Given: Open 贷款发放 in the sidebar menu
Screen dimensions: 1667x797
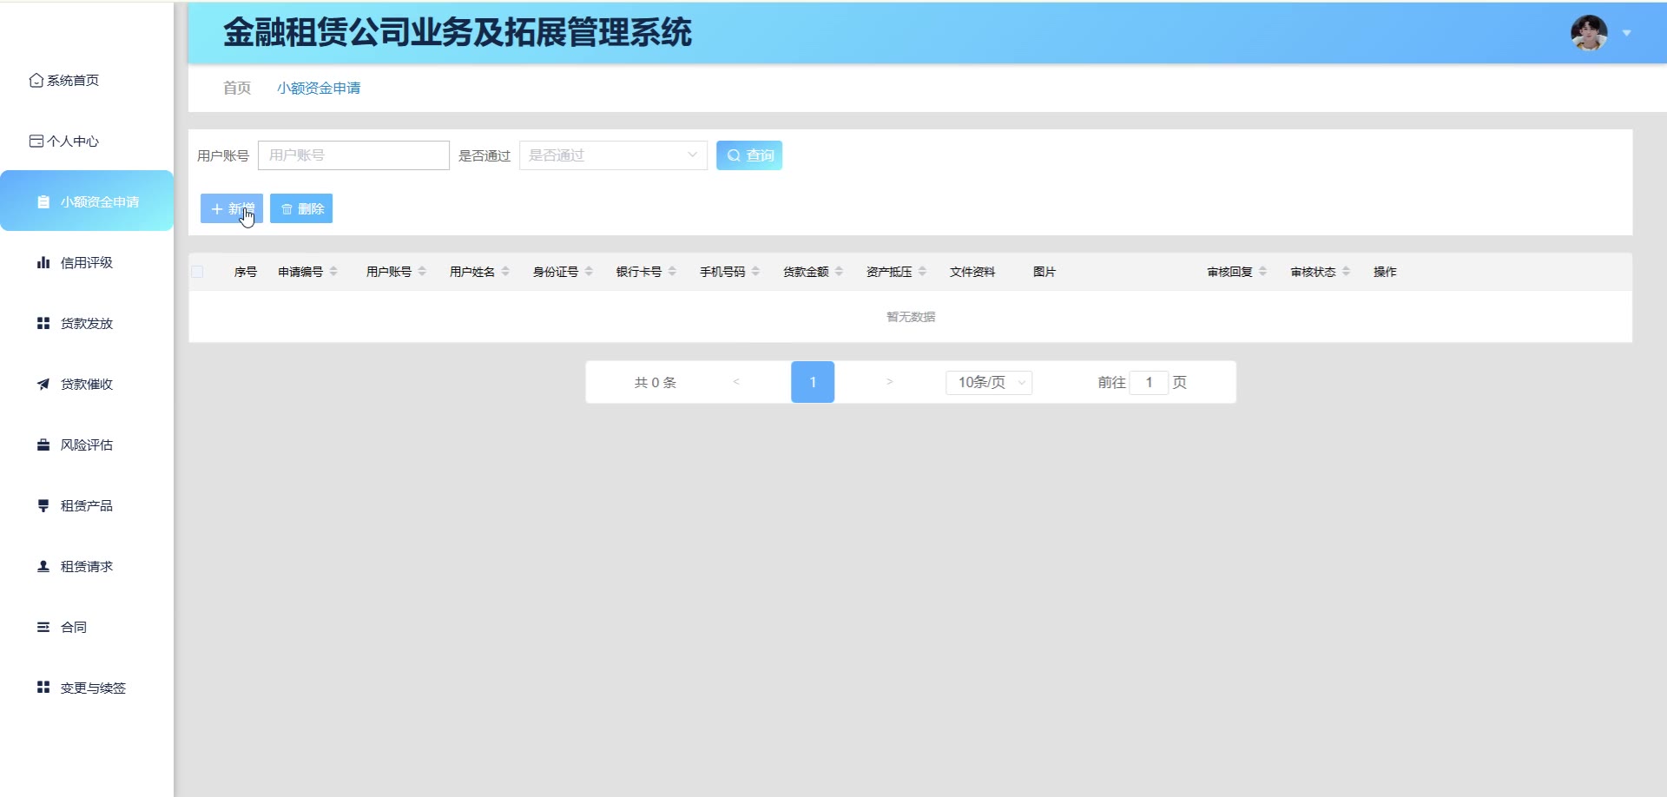Looking at the screenshot, I should (x=86, y=323).
